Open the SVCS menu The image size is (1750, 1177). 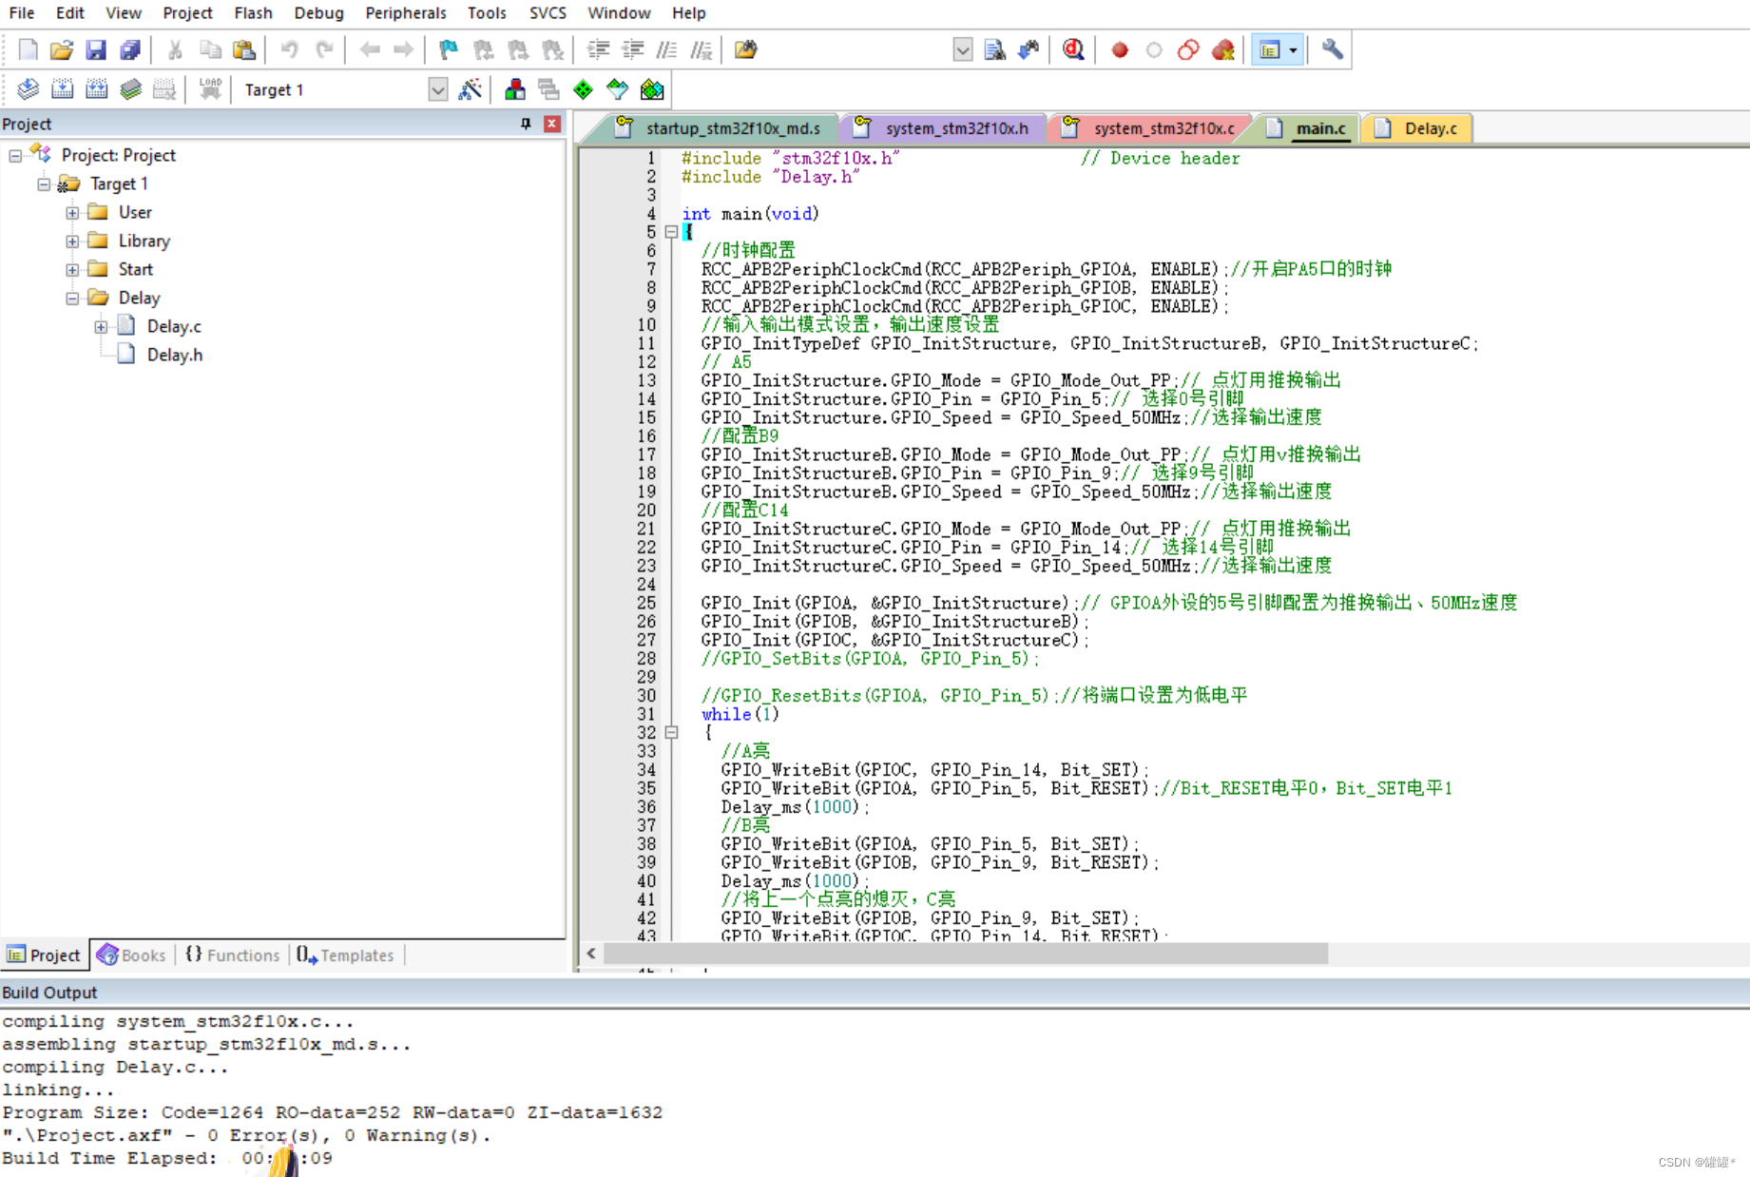[x=548, y=13]
